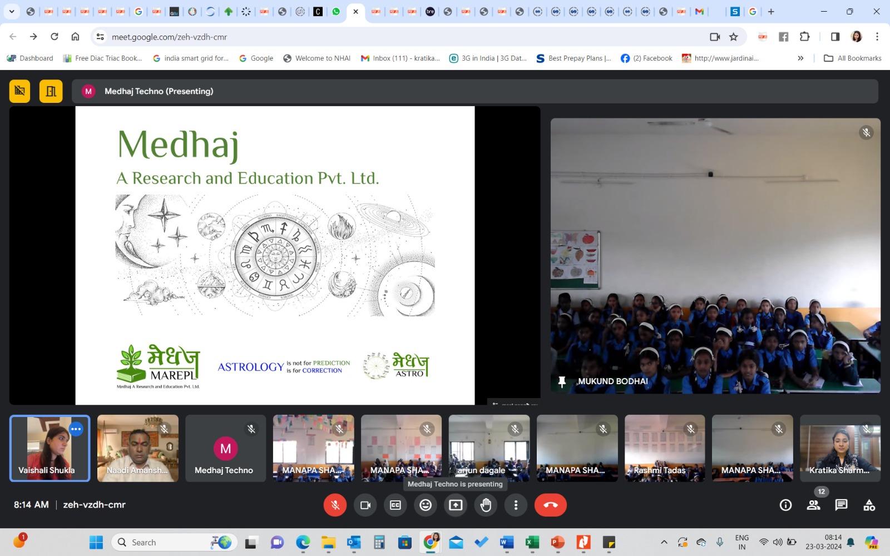The width and height of the screenshot is (890, 556).
Task: Open the Inbox (111) bookmark
Action: 400,58
